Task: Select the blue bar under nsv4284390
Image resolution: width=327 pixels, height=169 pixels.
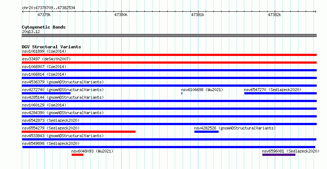Action: [169, 116]
